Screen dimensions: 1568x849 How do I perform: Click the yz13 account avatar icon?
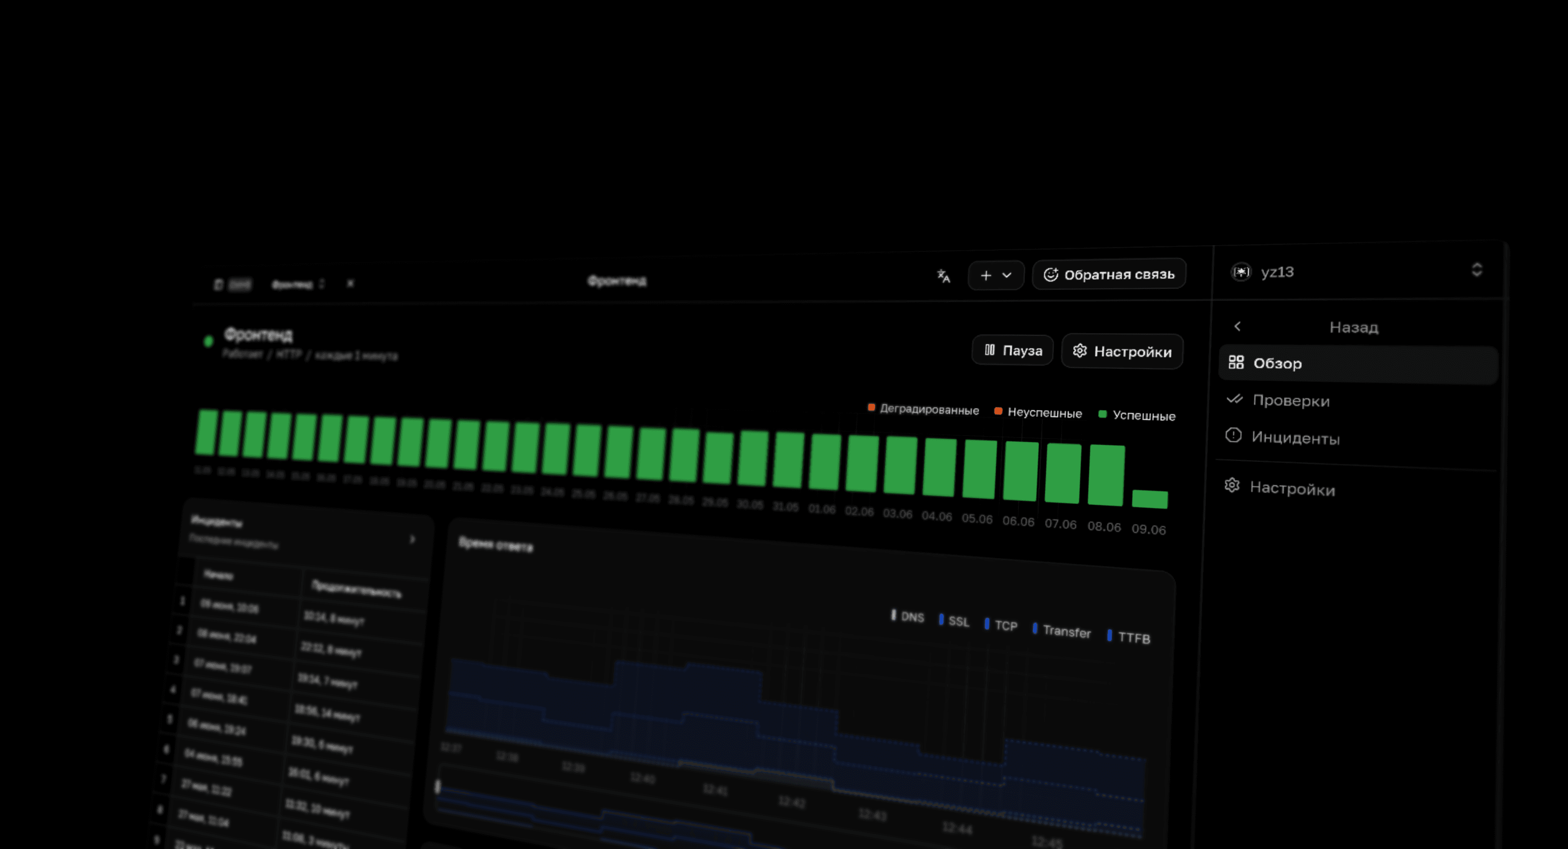1241,272
